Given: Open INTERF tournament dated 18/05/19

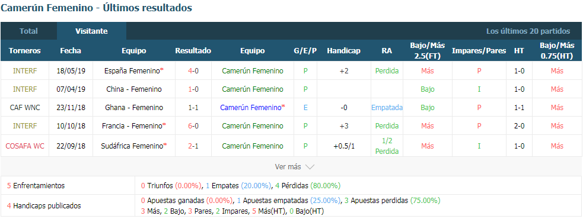Looking at the screenshot, I should [x=25, y=70].
